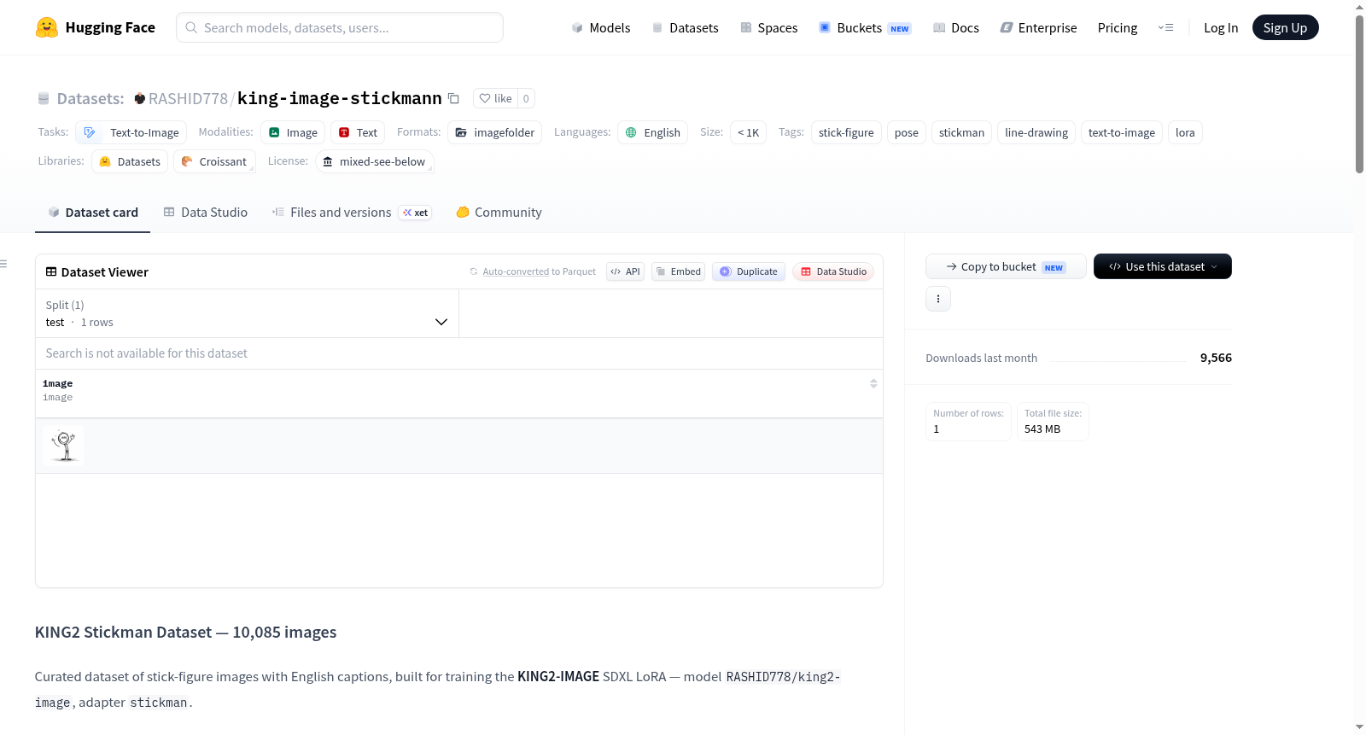Switch to the Data Studio tab

pyautogui.click(x=205, y=213)
